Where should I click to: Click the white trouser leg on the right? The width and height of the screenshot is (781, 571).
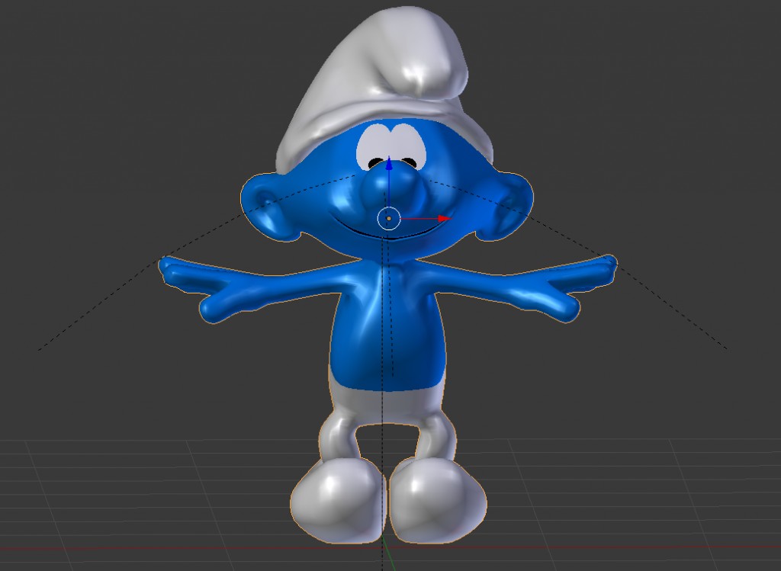[x=436, y=431]
